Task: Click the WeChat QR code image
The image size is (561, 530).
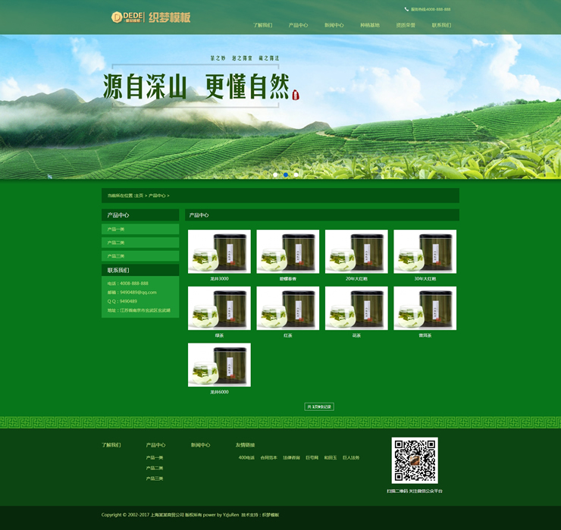Action: (x=415, y=460)
